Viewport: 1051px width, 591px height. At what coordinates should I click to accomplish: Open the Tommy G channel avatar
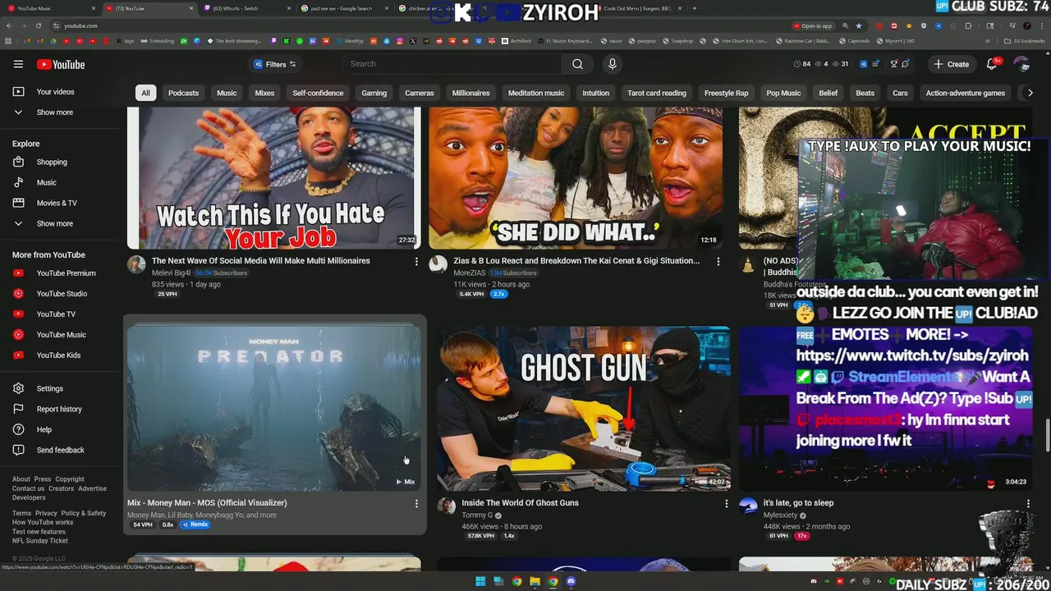pos(446,506)
